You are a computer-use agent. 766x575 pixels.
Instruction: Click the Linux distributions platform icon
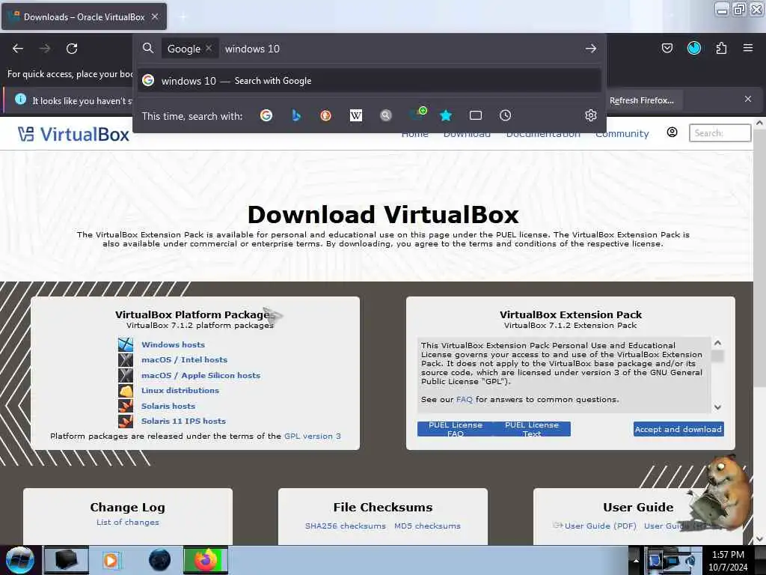[x=126, y=390]
